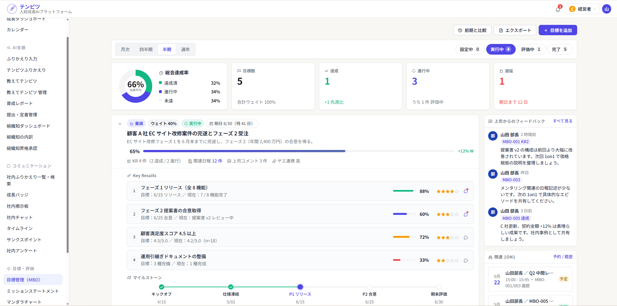The image size is (617, 306).
Task: Click the 遅延 count card
Action: (535, 86)
